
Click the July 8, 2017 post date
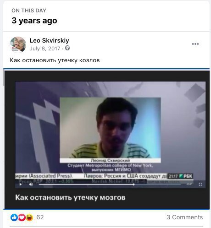point(45,49)
